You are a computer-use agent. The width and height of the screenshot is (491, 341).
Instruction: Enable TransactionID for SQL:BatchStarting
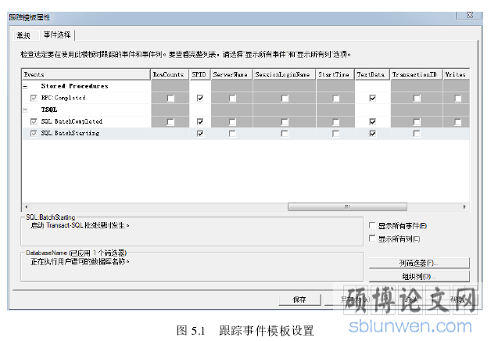tap(417, 134)
